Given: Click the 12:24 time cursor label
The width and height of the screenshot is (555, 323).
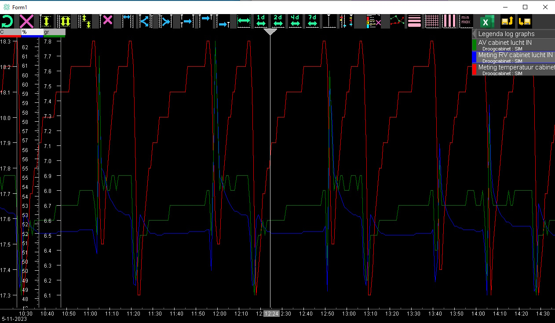Looking at the screenshot, I should [271, 314].
